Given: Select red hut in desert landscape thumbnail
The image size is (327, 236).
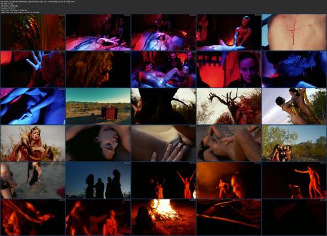Looking at the screenshot, I should tap(98, 107).
